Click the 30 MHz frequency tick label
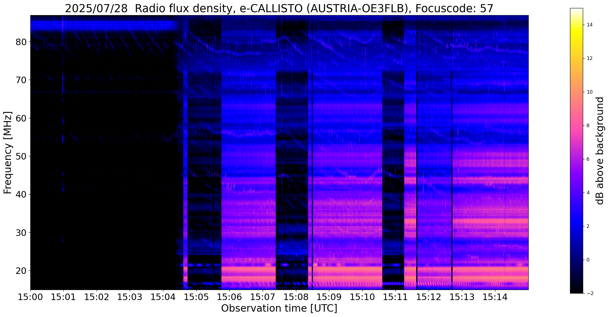Viewport: 609px width, 317px height. (x=21, y=233)
